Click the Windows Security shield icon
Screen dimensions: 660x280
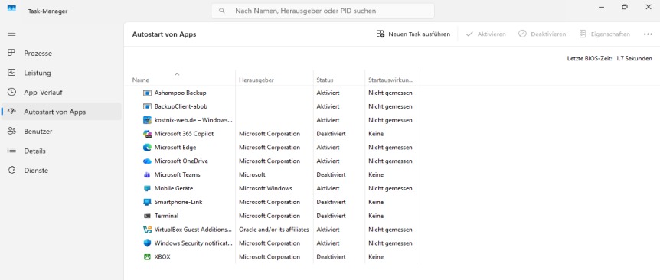point(147,243)
